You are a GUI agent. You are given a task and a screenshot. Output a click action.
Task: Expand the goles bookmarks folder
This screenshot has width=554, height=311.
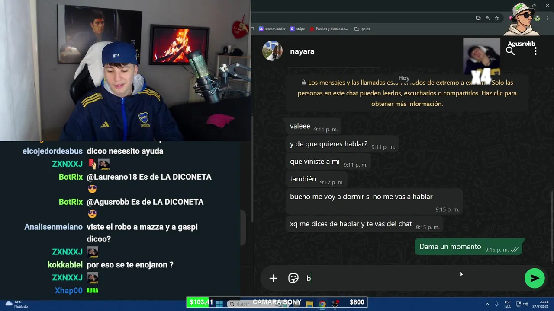point(362,29)
